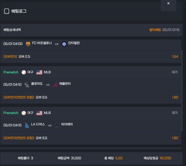Click the USA flag in Dodgers match header

click(39, 113)
